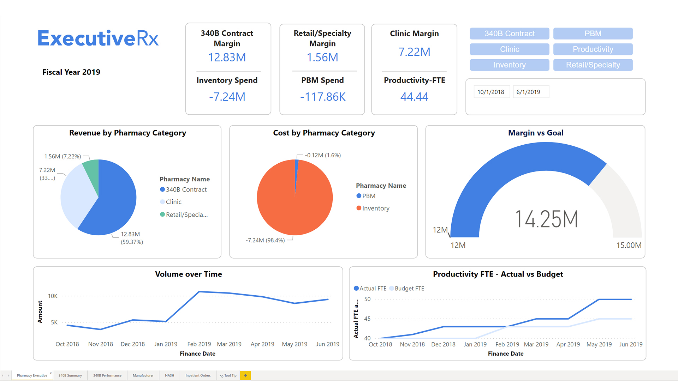Add a new report page
678x381 pixels.
245,376
